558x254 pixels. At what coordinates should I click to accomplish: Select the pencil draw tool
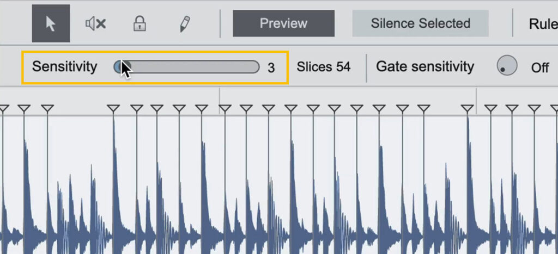184,23
